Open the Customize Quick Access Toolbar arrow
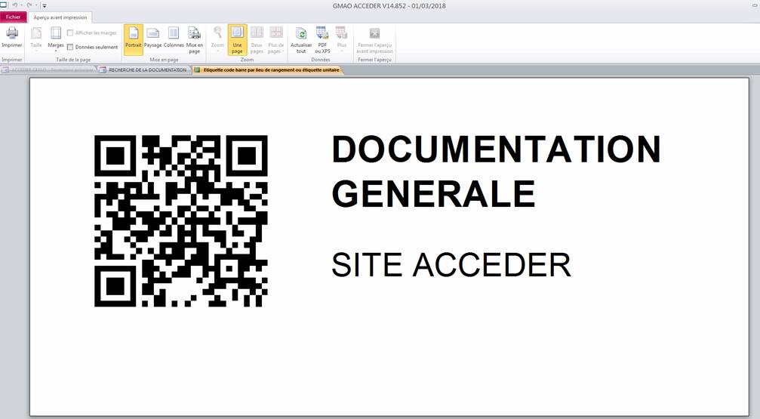760x419 pixels. pos(44,6)
